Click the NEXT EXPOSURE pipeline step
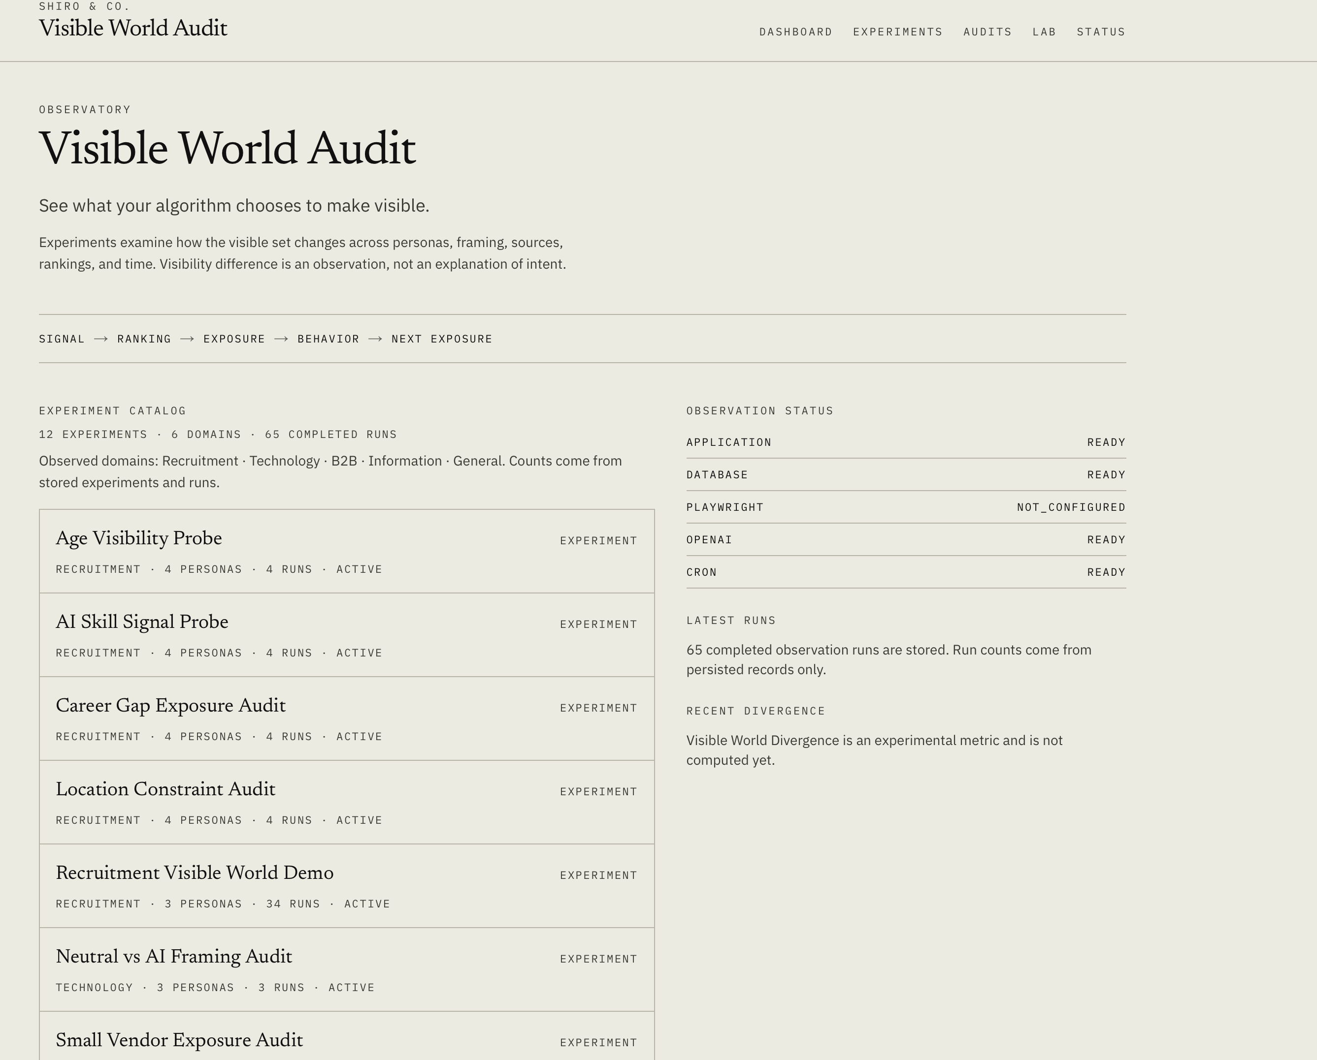Image resolution: width=1317 pixels, height=1060 pixels. point(442,339)
